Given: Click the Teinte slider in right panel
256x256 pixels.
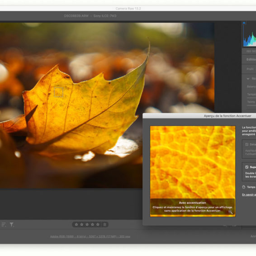Looking at the screenshot, I should pyautogui.click(x=251, y=105).
